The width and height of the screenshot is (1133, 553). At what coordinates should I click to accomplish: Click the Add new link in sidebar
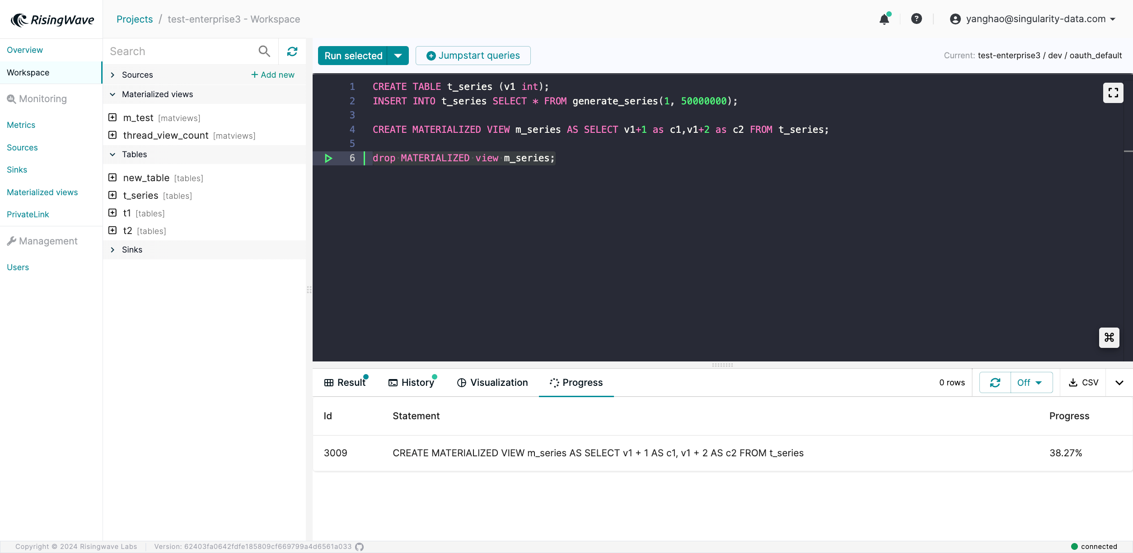pos(272,75)
